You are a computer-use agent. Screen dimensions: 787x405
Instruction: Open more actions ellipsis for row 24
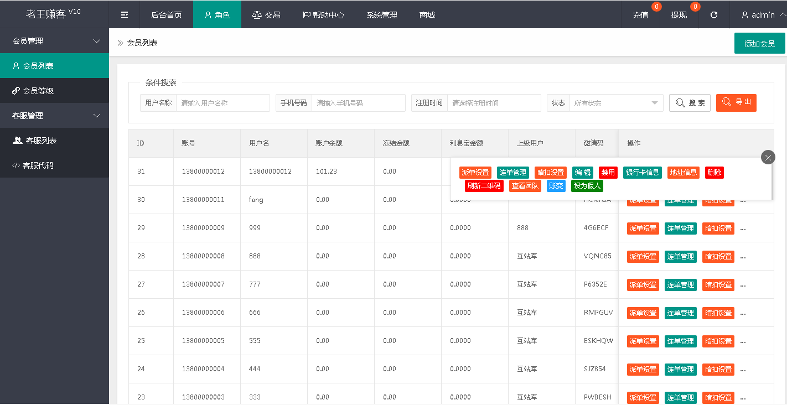[743, 370]
